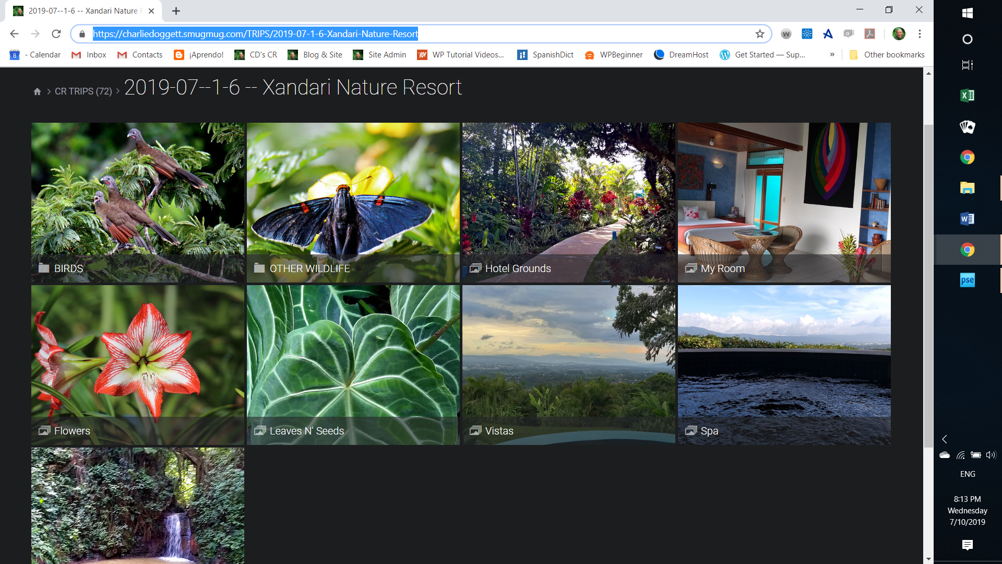Open the Leaves N' Seeds gallery
This screenshot has width=1002, height=564.
click(x=353, y=365)
